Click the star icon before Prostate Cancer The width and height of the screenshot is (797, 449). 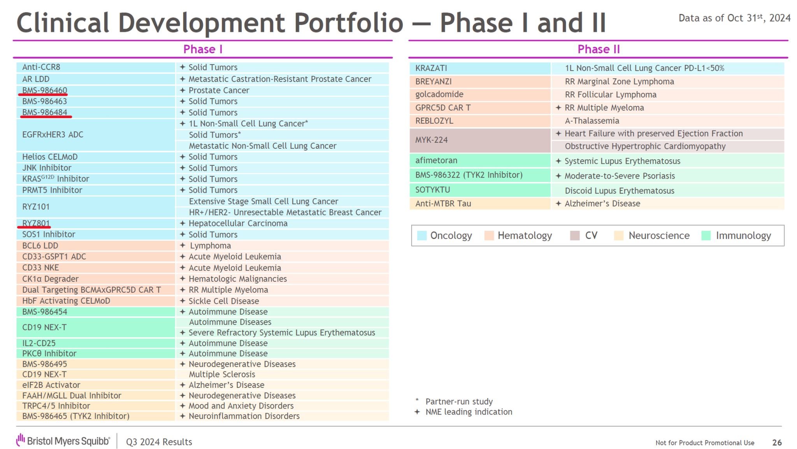(182, 90)
